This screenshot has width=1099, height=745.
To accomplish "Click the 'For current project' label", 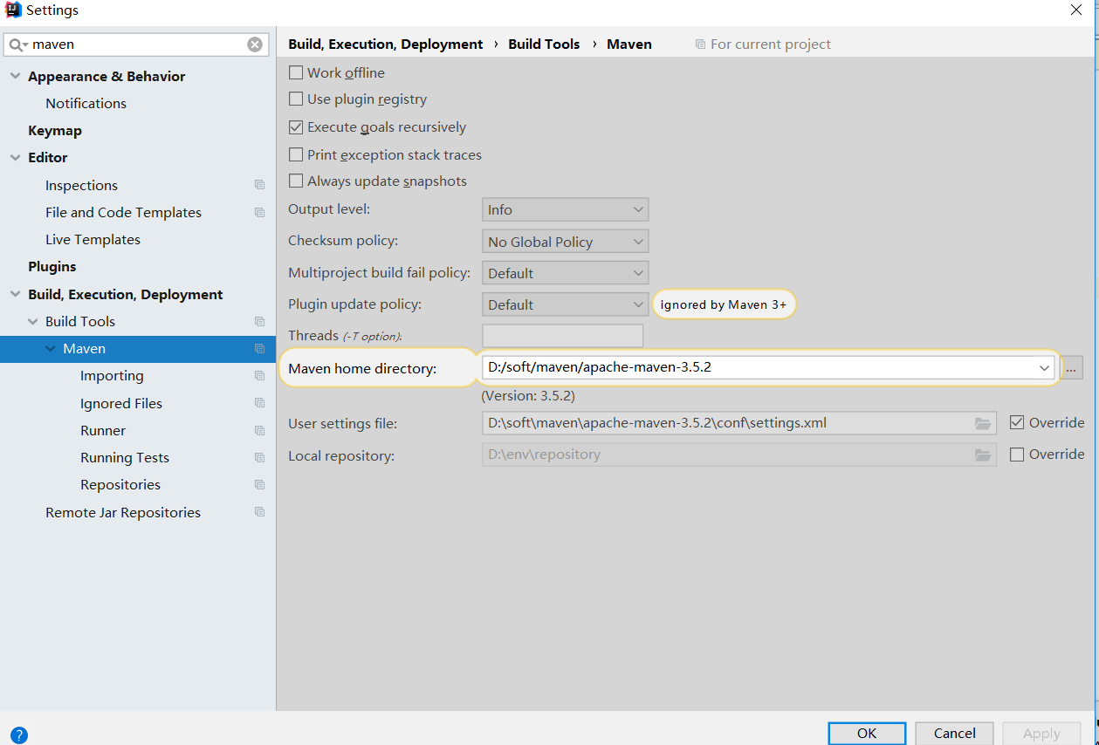I will click(771, 44).
